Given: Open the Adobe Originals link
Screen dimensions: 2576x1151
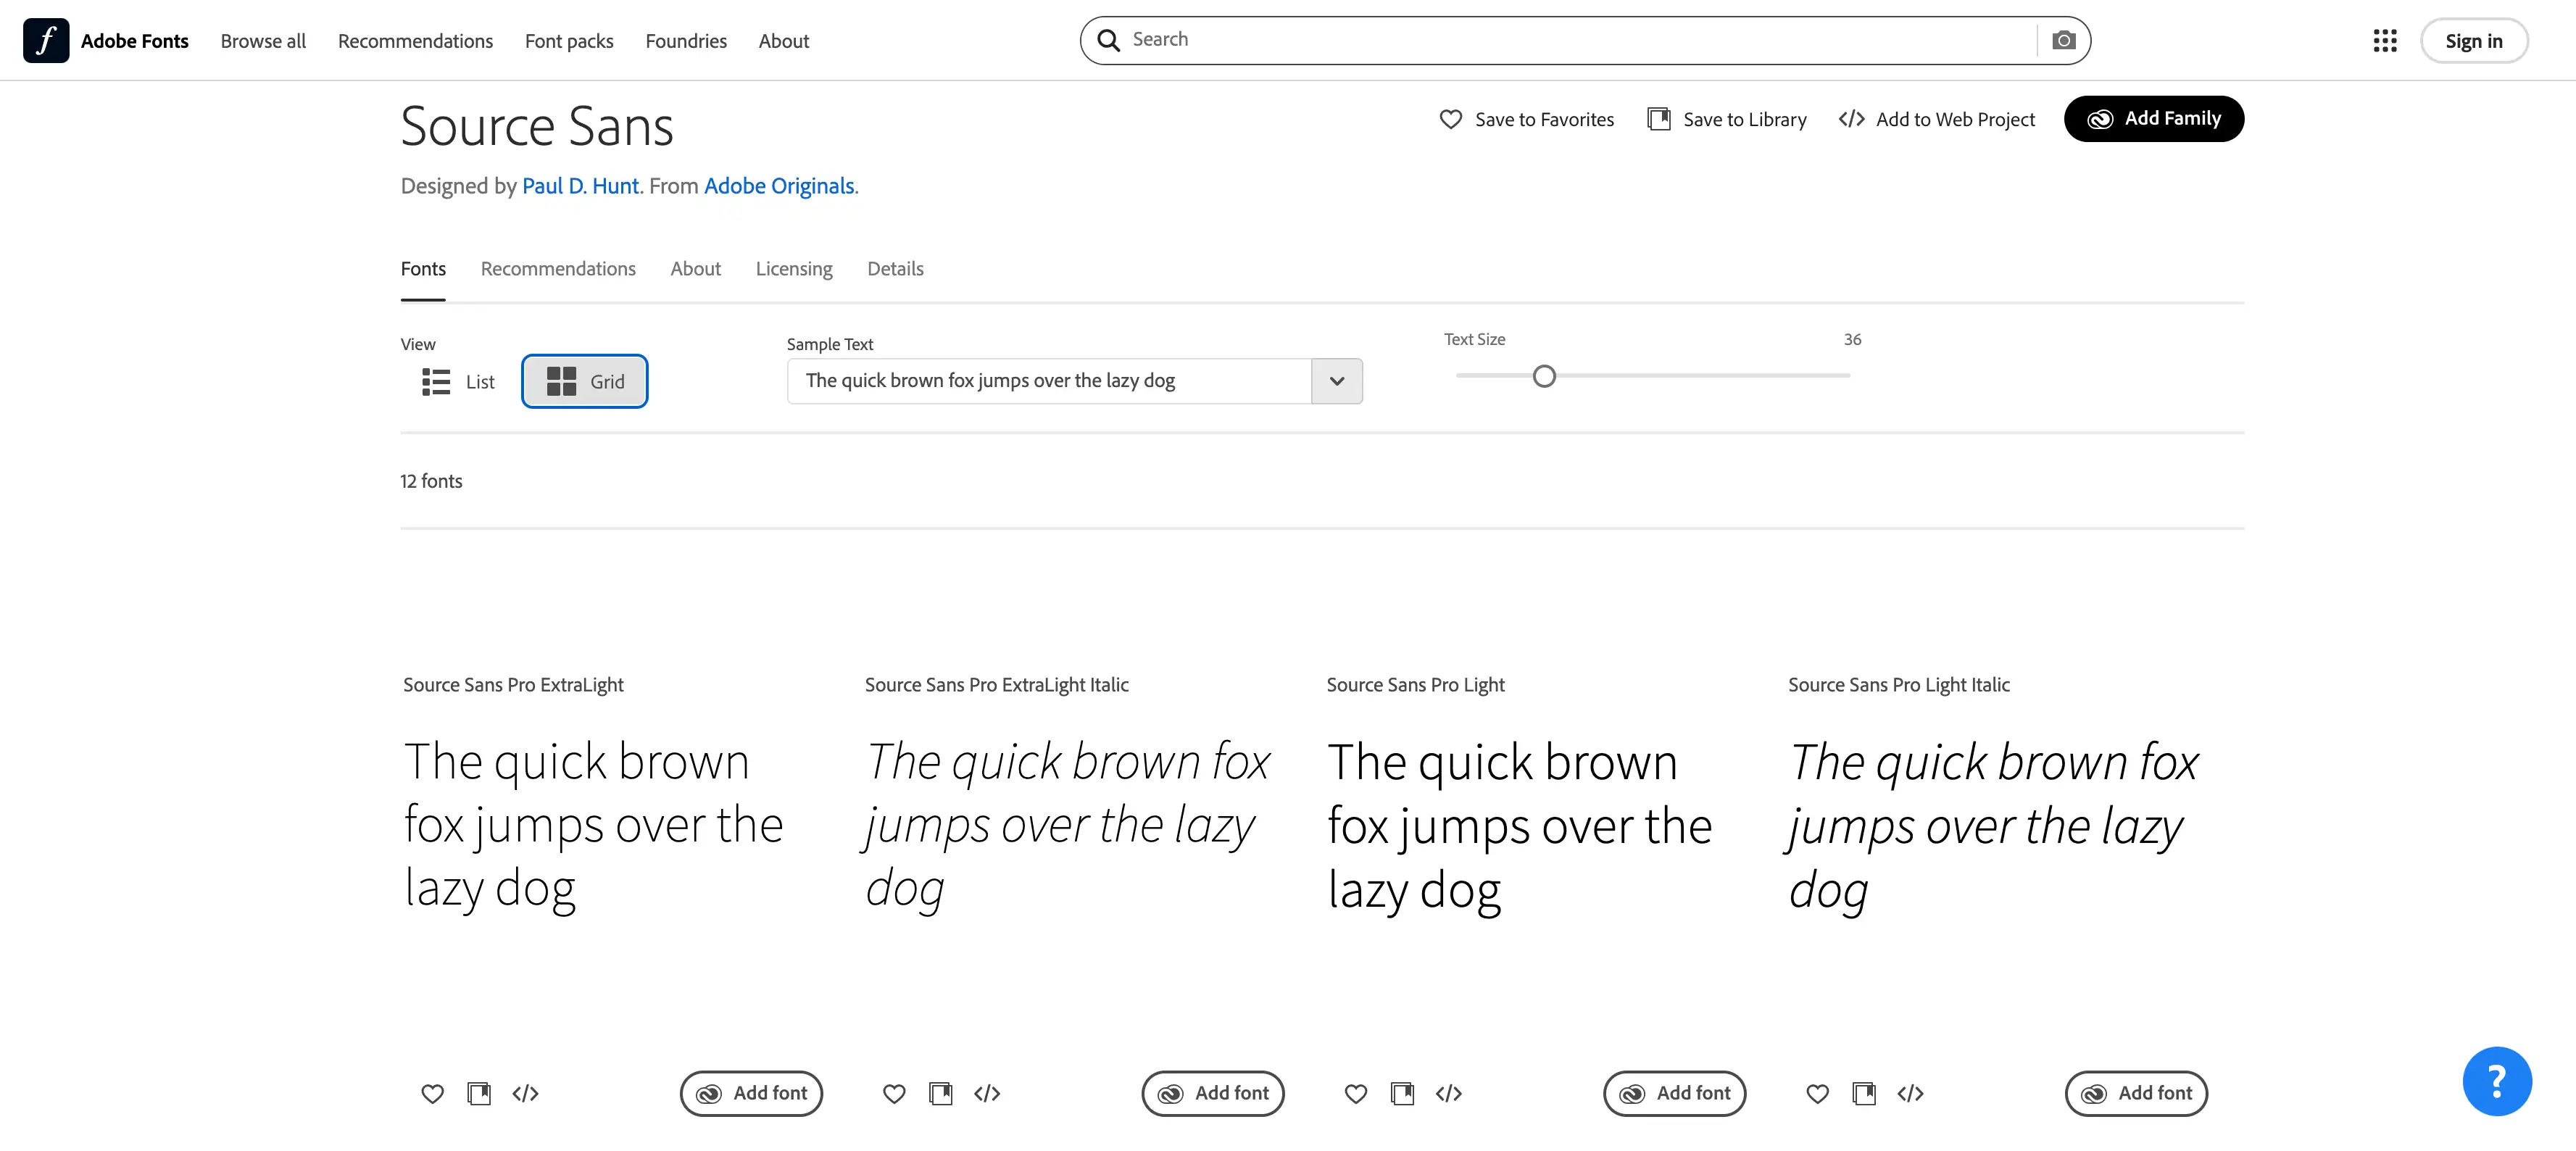Looking at the screenshot, I should pos(779,186).
